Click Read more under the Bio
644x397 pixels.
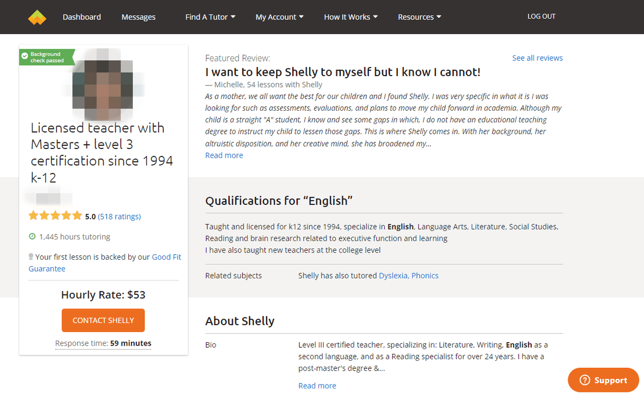click(x=317, y=386)
